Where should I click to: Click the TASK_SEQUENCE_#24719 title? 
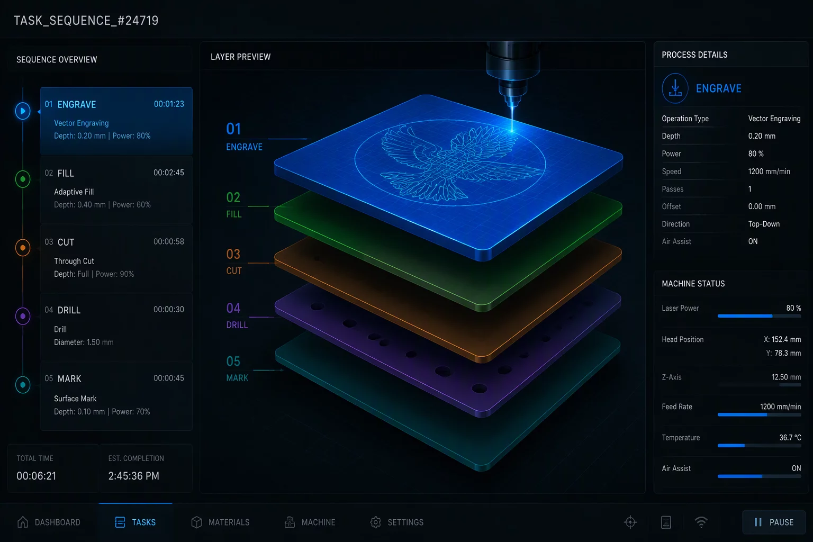pyautogui.click(x=86, y=21)
